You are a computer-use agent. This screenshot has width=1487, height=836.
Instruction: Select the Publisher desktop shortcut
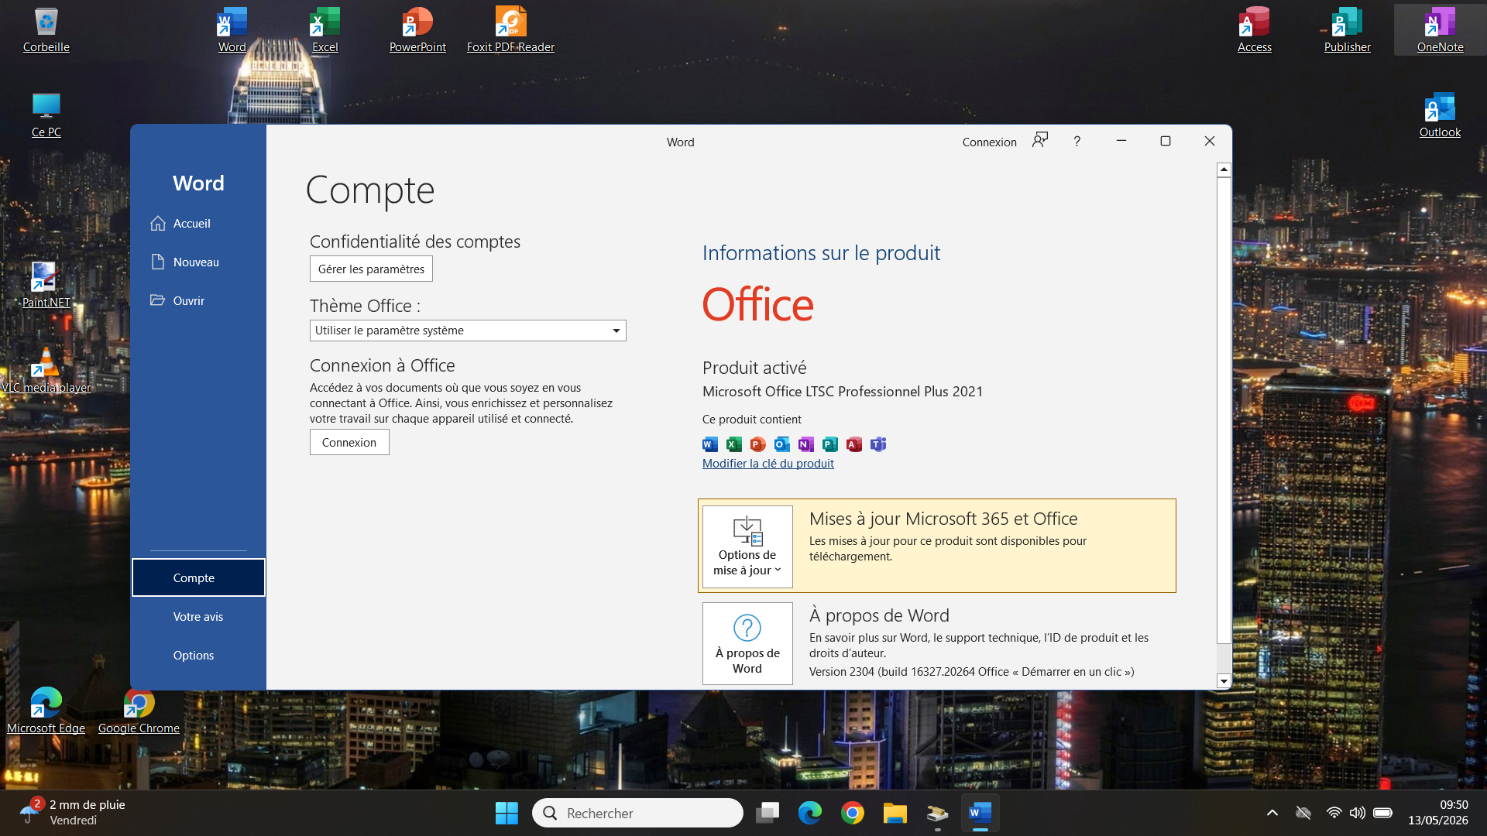point(1347,30)
